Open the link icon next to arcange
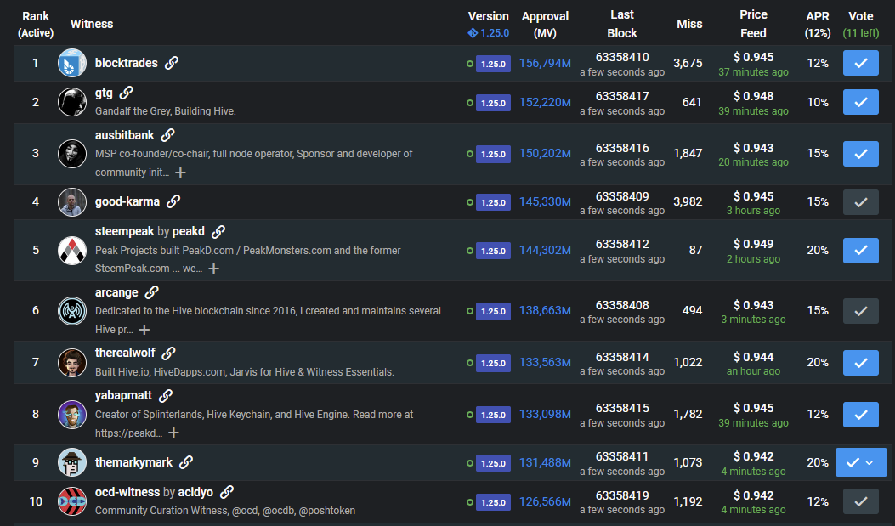 (x=151, y=292)
